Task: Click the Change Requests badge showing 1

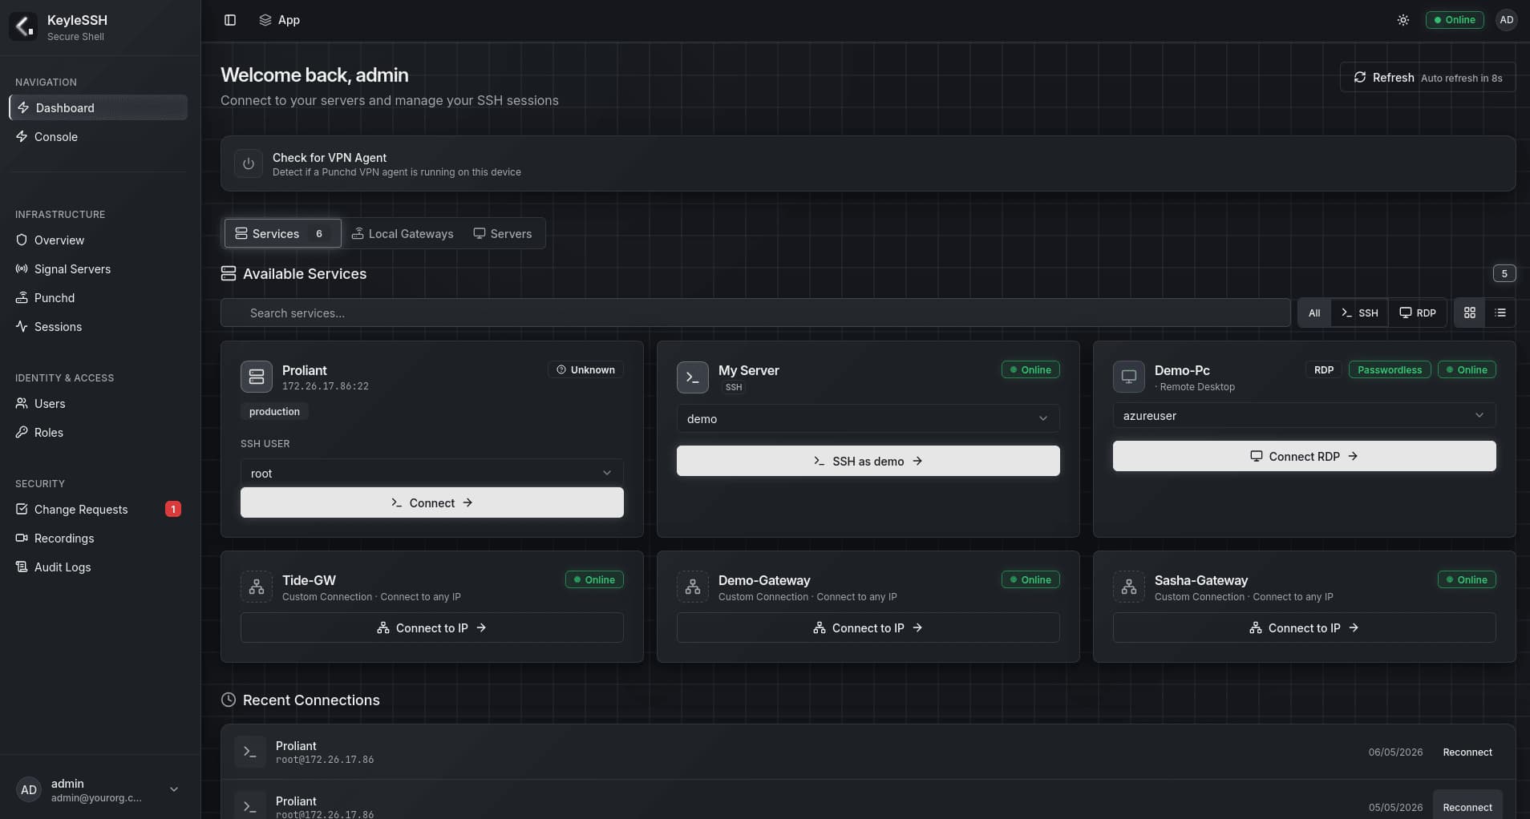Action: coord(173,509)
